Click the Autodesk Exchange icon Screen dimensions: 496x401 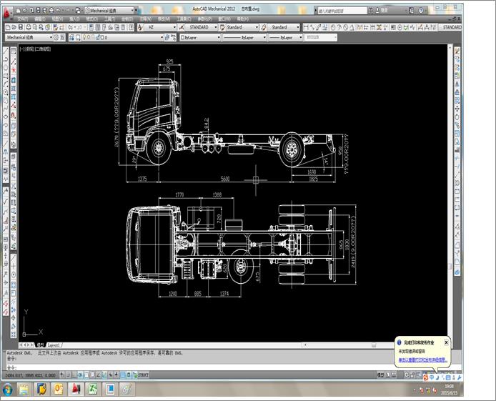[x=411, y=11]
